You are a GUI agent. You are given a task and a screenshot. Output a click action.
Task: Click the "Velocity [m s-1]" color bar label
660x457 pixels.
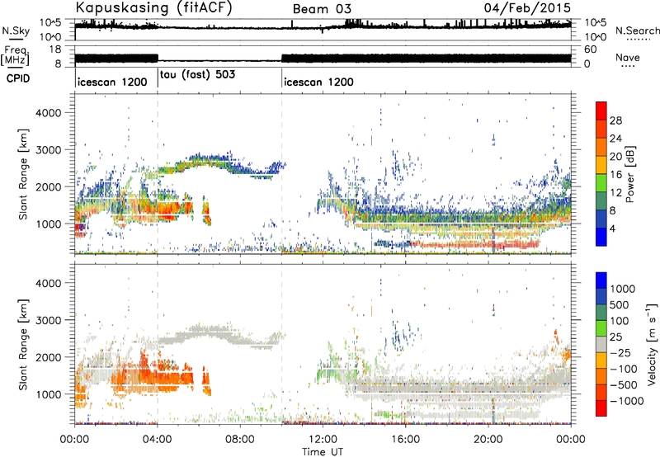click(652, 344)
